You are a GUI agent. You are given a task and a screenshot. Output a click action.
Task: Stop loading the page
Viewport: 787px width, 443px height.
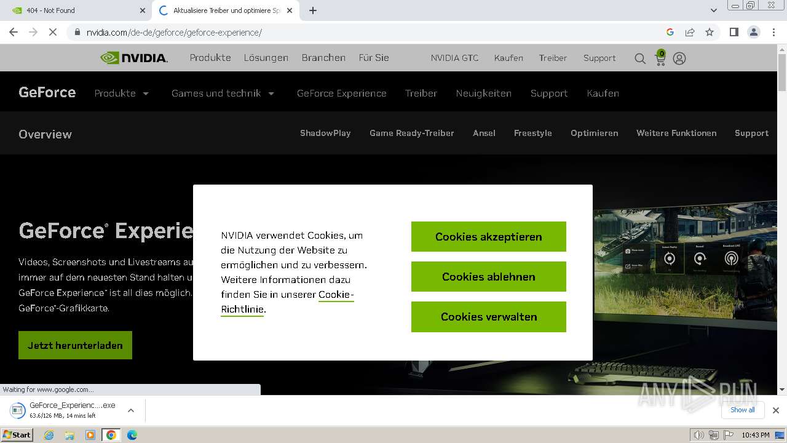pos(53,32)
